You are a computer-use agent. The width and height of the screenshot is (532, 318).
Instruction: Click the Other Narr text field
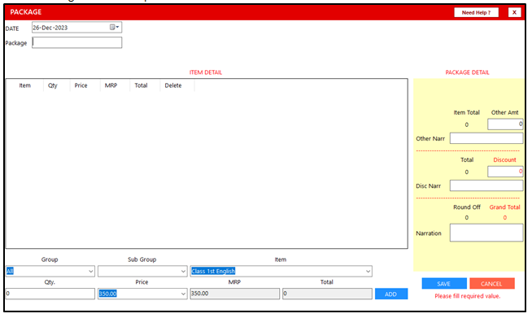point(486,138)
